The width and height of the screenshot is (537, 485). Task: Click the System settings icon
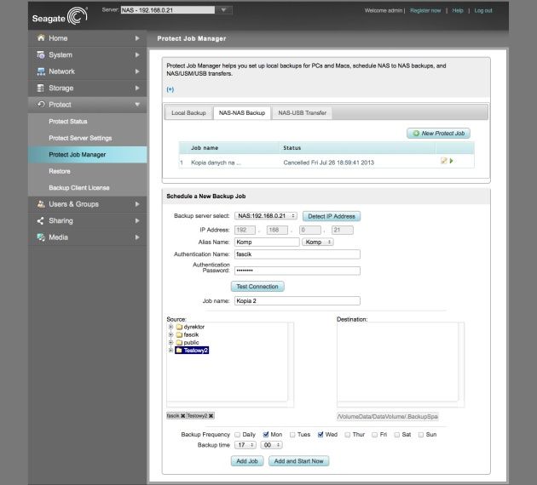tap(41, 54)
